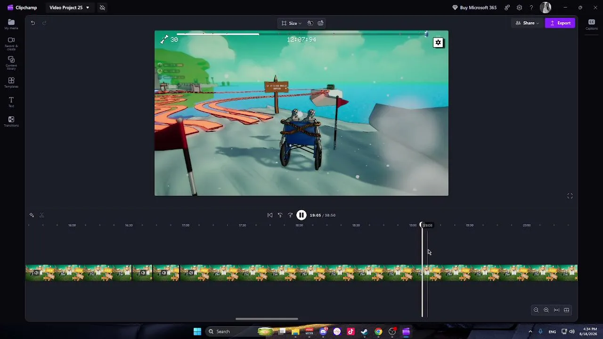
Task: Open the My media panel
Action: (11, 24)
